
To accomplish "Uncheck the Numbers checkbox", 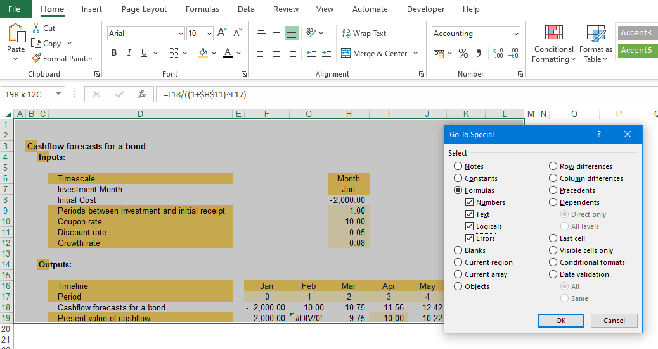I will (469, 202).
